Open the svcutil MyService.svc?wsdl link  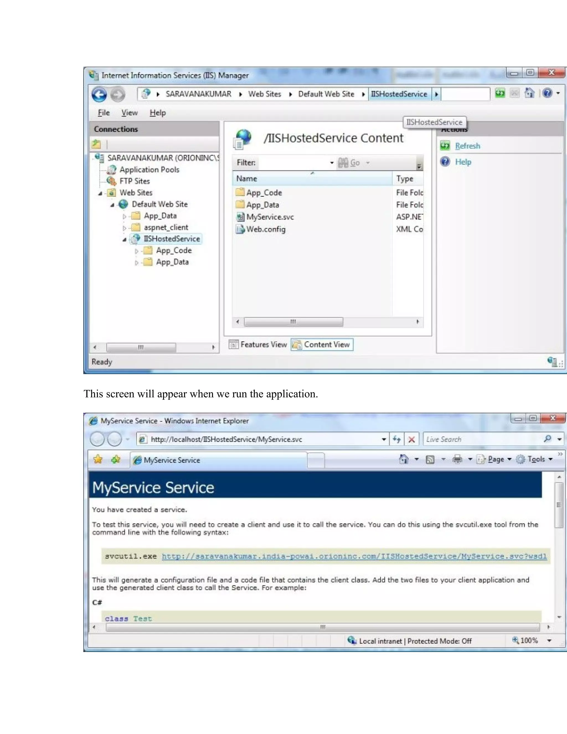click(354, 556)
